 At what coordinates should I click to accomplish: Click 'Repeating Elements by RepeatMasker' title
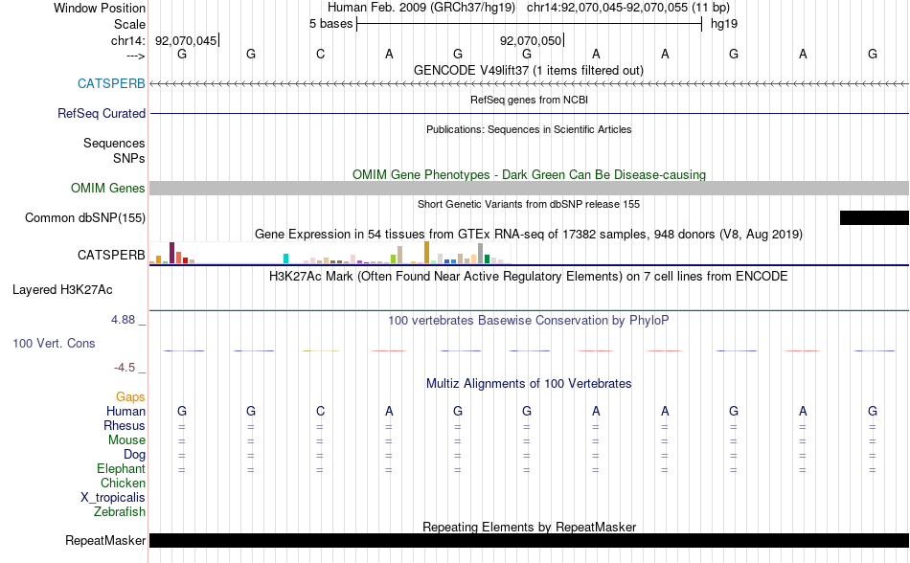(529, 527)
